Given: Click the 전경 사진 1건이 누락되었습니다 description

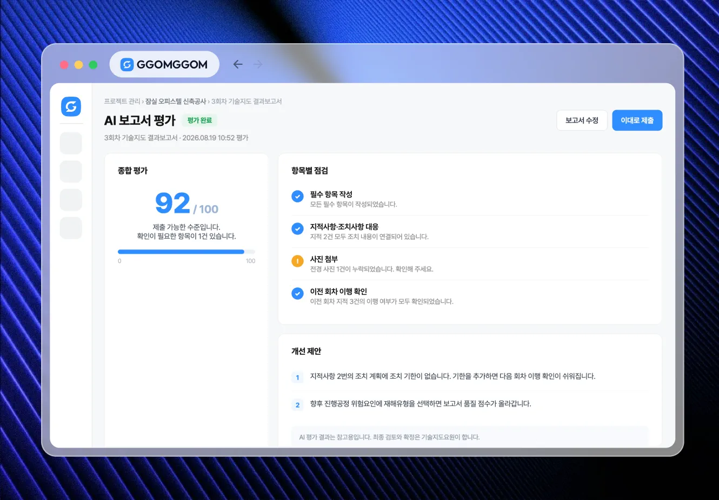Looking at the screenshot, I should pyautogui.click(x=372, y=269).
